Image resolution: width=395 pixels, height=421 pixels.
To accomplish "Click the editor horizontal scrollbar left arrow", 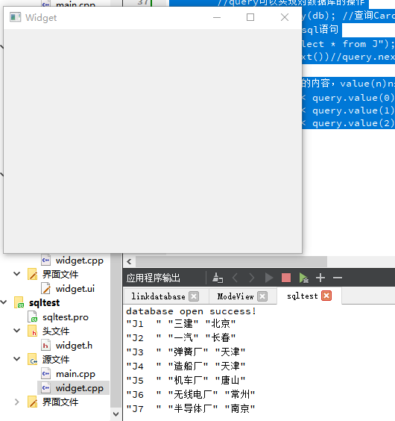I will [x=129, y=261].
